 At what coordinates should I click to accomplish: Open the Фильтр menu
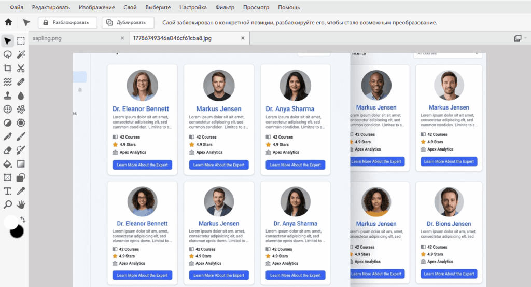(x=225, y=7)
